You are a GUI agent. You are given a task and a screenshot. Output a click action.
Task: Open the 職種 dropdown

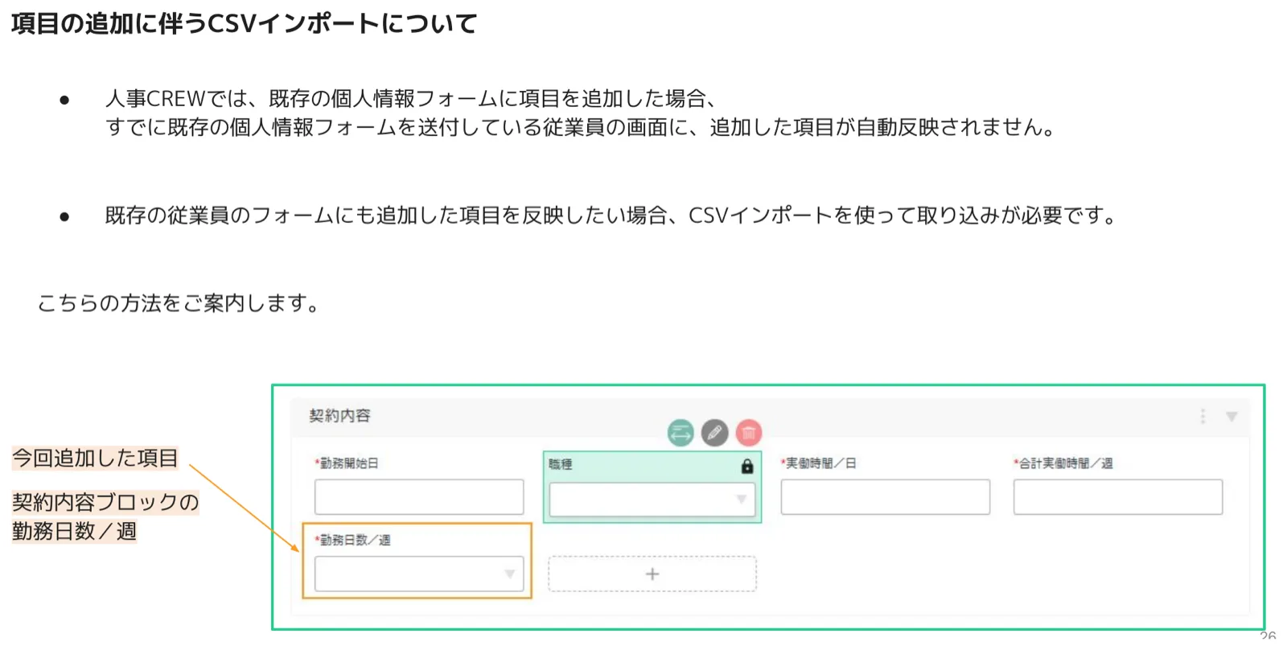[652, 500]
